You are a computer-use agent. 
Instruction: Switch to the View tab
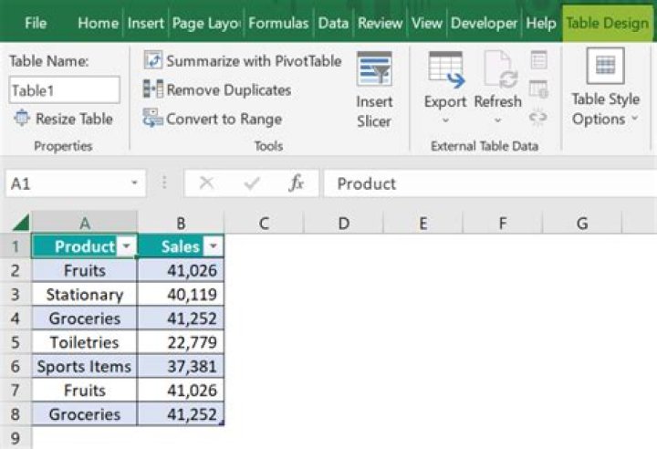[426, 23]
